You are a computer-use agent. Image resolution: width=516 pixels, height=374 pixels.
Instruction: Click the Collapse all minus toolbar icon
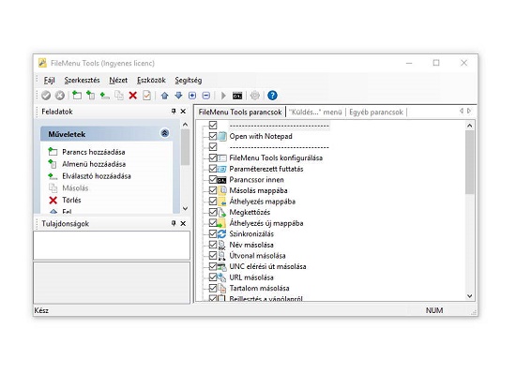(x=206, y=96)
